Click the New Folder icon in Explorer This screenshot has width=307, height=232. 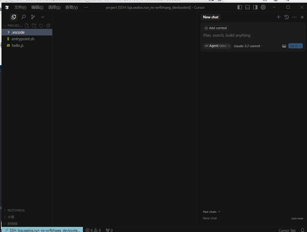34,26
